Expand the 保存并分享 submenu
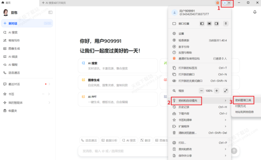This screenshot has height=160, width=261. pos(200,156)
